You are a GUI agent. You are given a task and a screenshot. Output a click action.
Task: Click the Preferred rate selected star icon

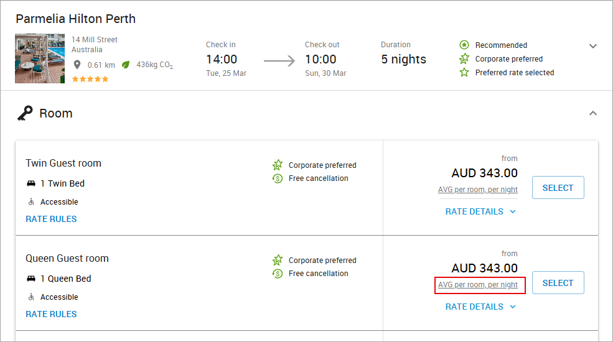pos(464,73)
